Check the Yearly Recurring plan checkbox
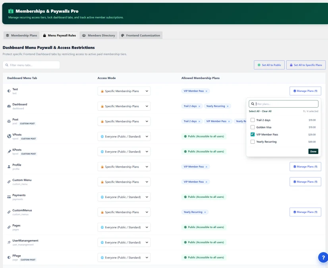Viewport: 328px width, 268px height. pos(253,142)
